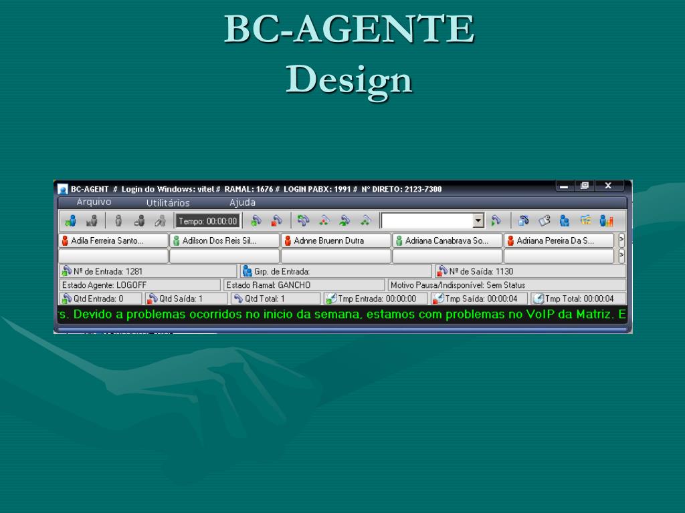Click clock icon beside Tmp Entrada
The image size is (685, 513).
[x=331, y=299]
